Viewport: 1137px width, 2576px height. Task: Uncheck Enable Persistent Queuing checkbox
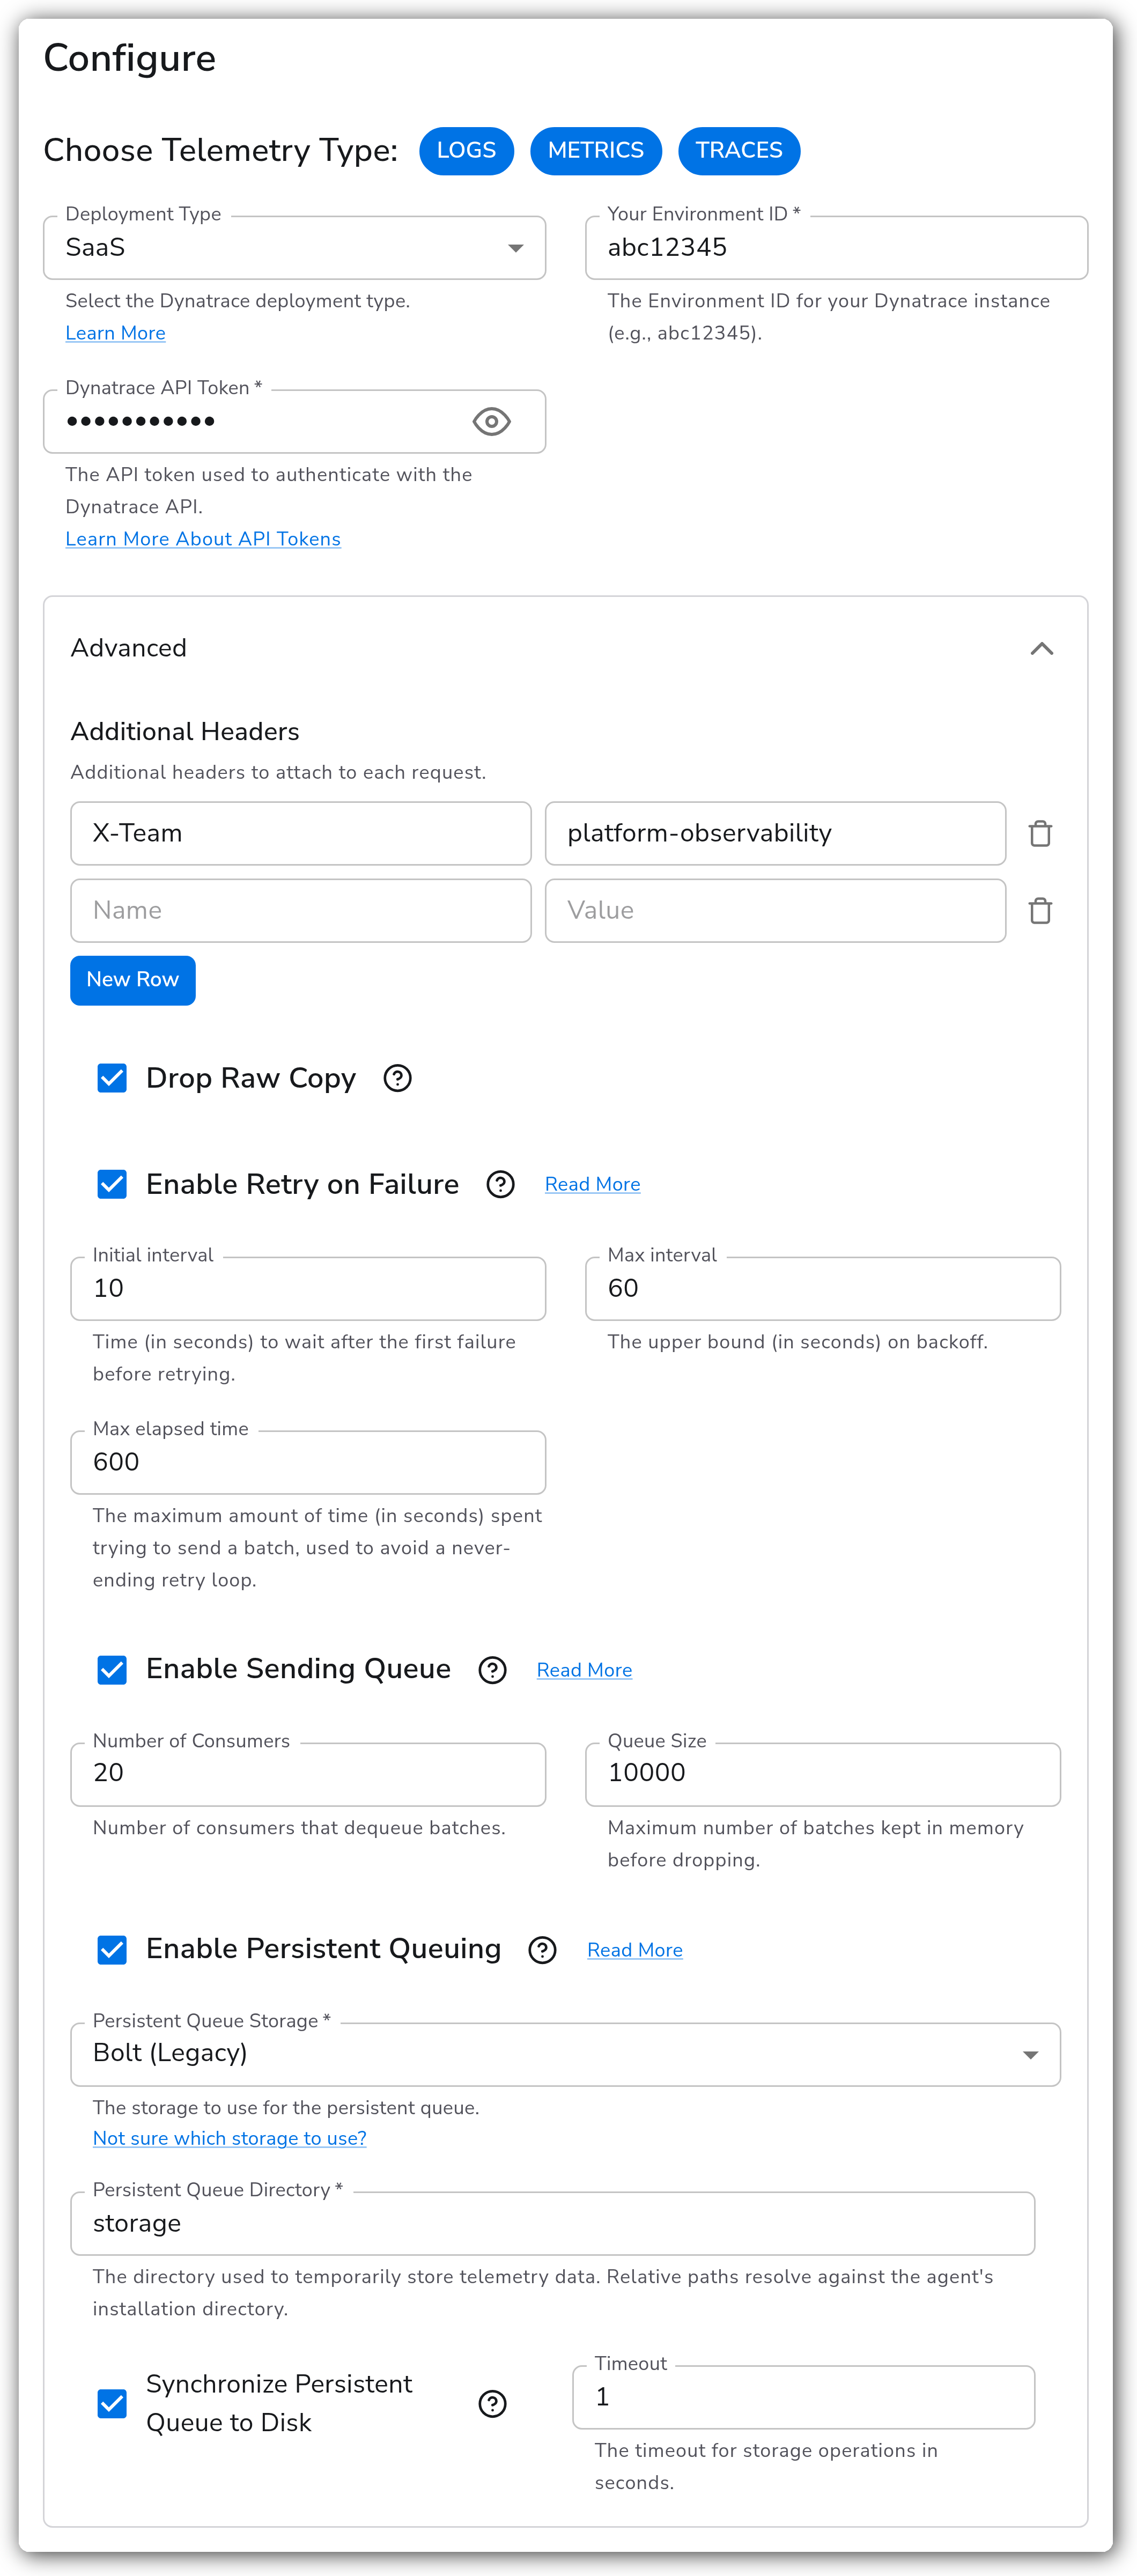tap(112, 1950)
